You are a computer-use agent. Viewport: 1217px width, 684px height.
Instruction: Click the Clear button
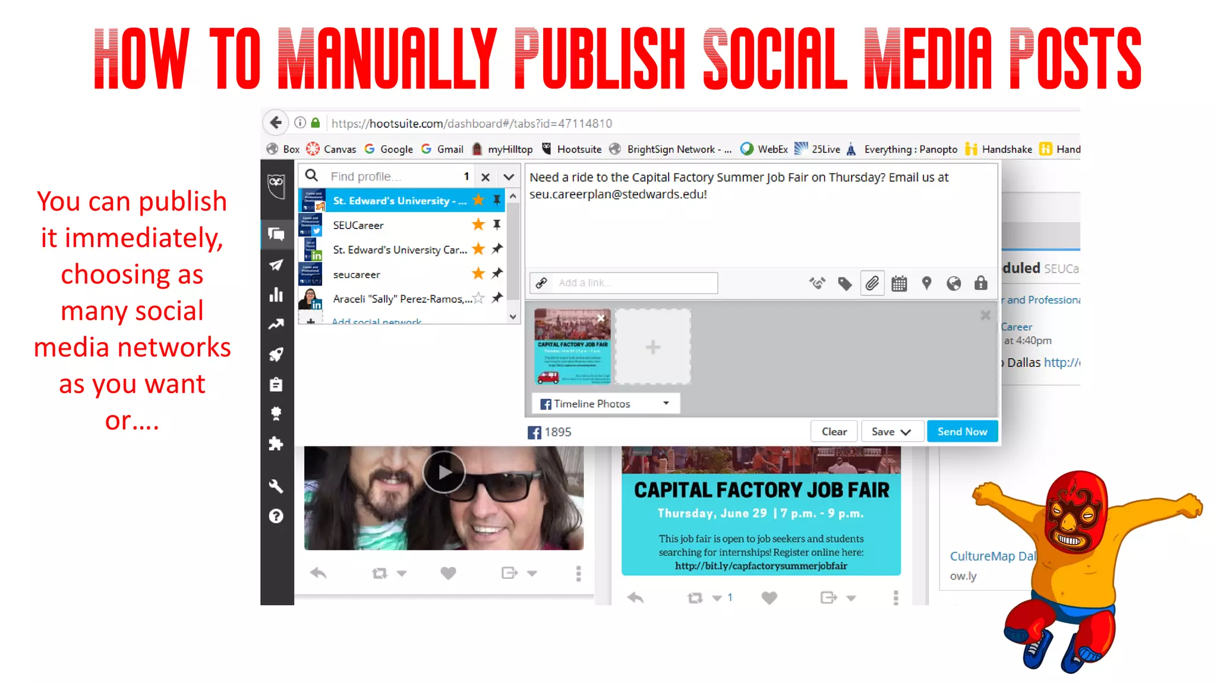(x=834, y=432)
